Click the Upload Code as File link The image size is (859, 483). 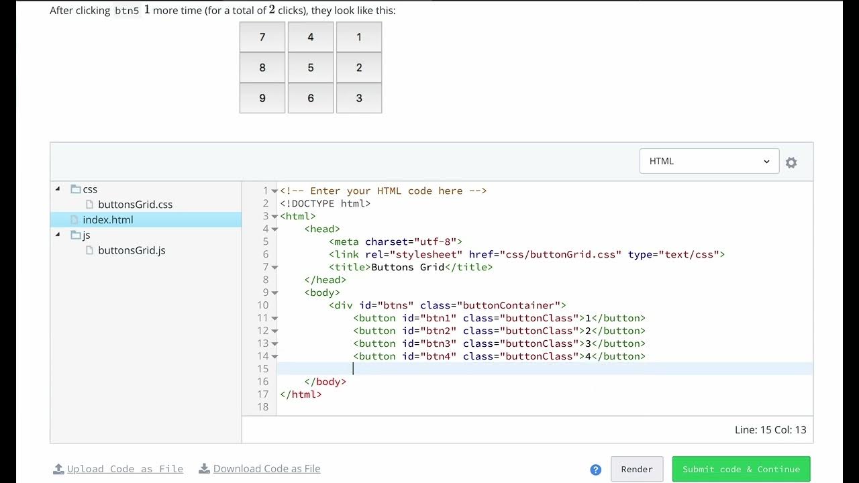point(125,469)
